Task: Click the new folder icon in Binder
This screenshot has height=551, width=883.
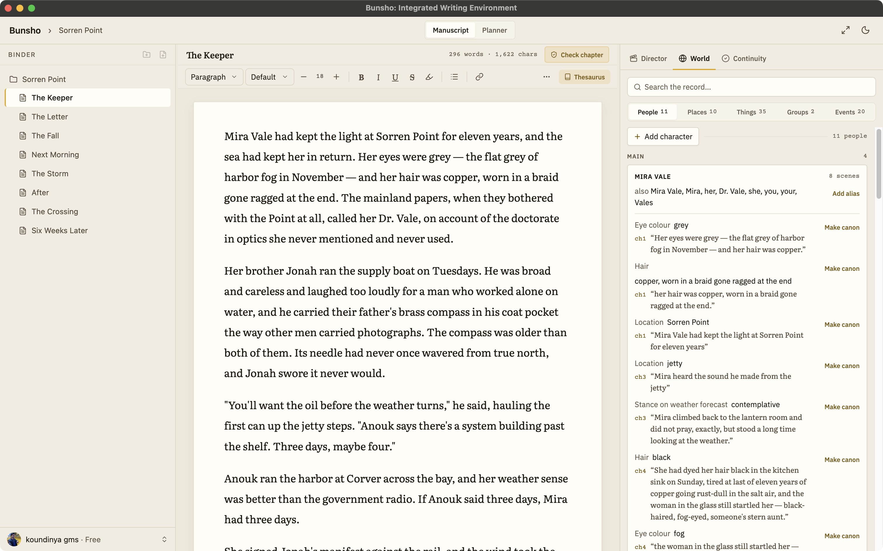Action: coord(147,55)
